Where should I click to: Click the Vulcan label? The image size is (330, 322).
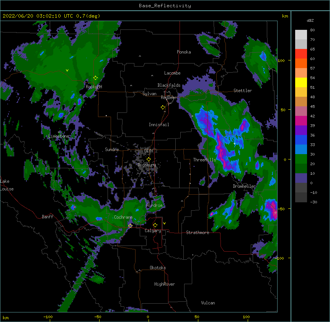(x=208, y=303)
